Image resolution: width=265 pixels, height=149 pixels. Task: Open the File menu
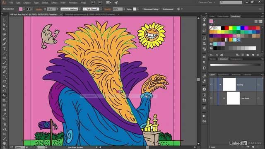11,3
